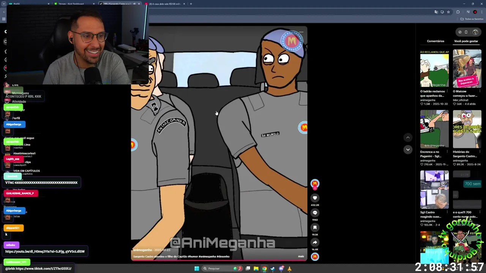Image resolution: width=486 pixels, height=273 pixels.
Task: Open animeganha profile from the video caption
Action: coord(142,250)
